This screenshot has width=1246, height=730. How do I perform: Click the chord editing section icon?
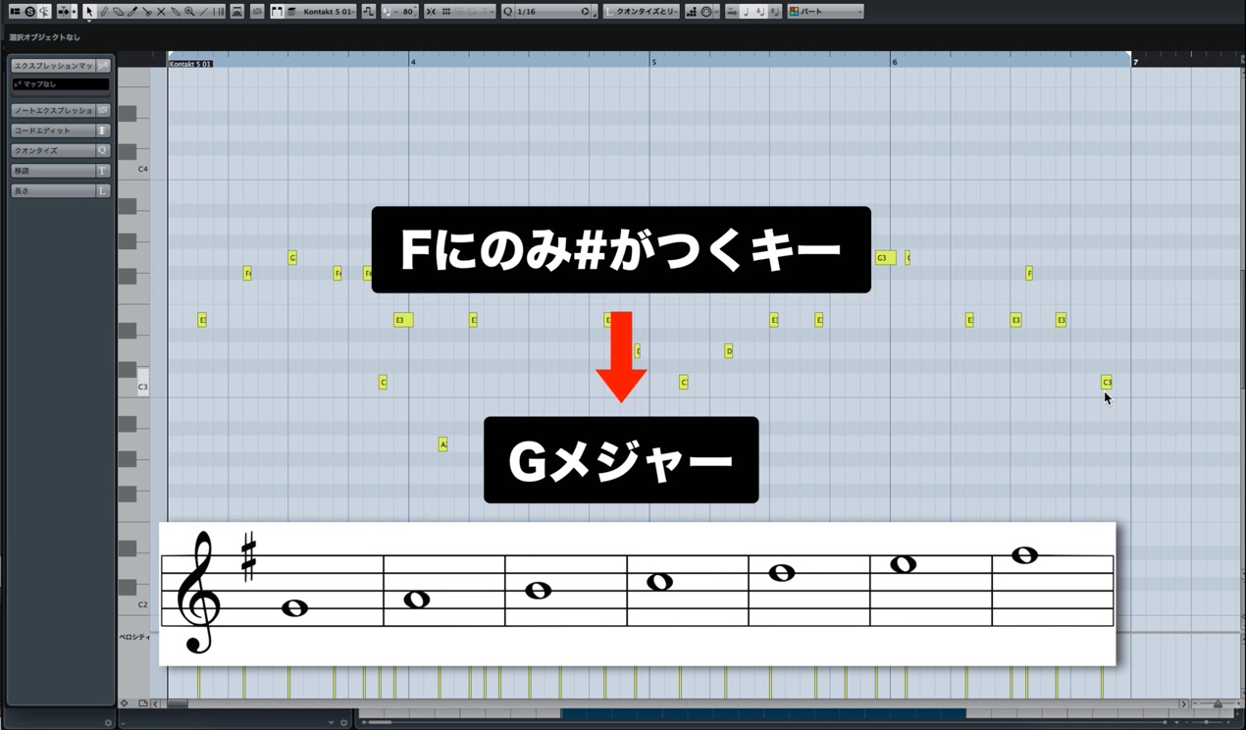(103, 130)
